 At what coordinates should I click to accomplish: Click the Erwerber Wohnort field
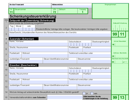coord(45,82)
